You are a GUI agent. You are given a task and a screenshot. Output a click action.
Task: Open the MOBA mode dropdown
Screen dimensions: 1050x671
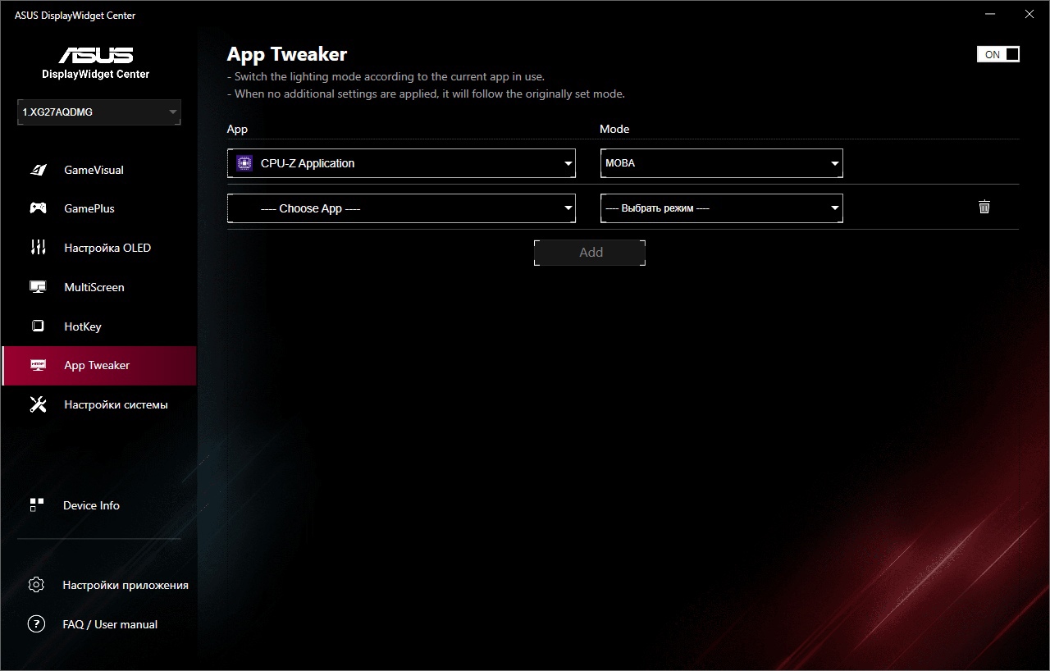[x=722, y=163]
